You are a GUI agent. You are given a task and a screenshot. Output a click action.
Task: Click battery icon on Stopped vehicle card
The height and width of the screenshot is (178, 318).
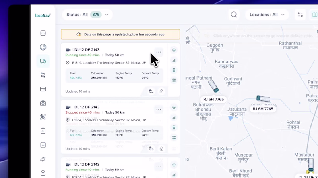[174, 127]
